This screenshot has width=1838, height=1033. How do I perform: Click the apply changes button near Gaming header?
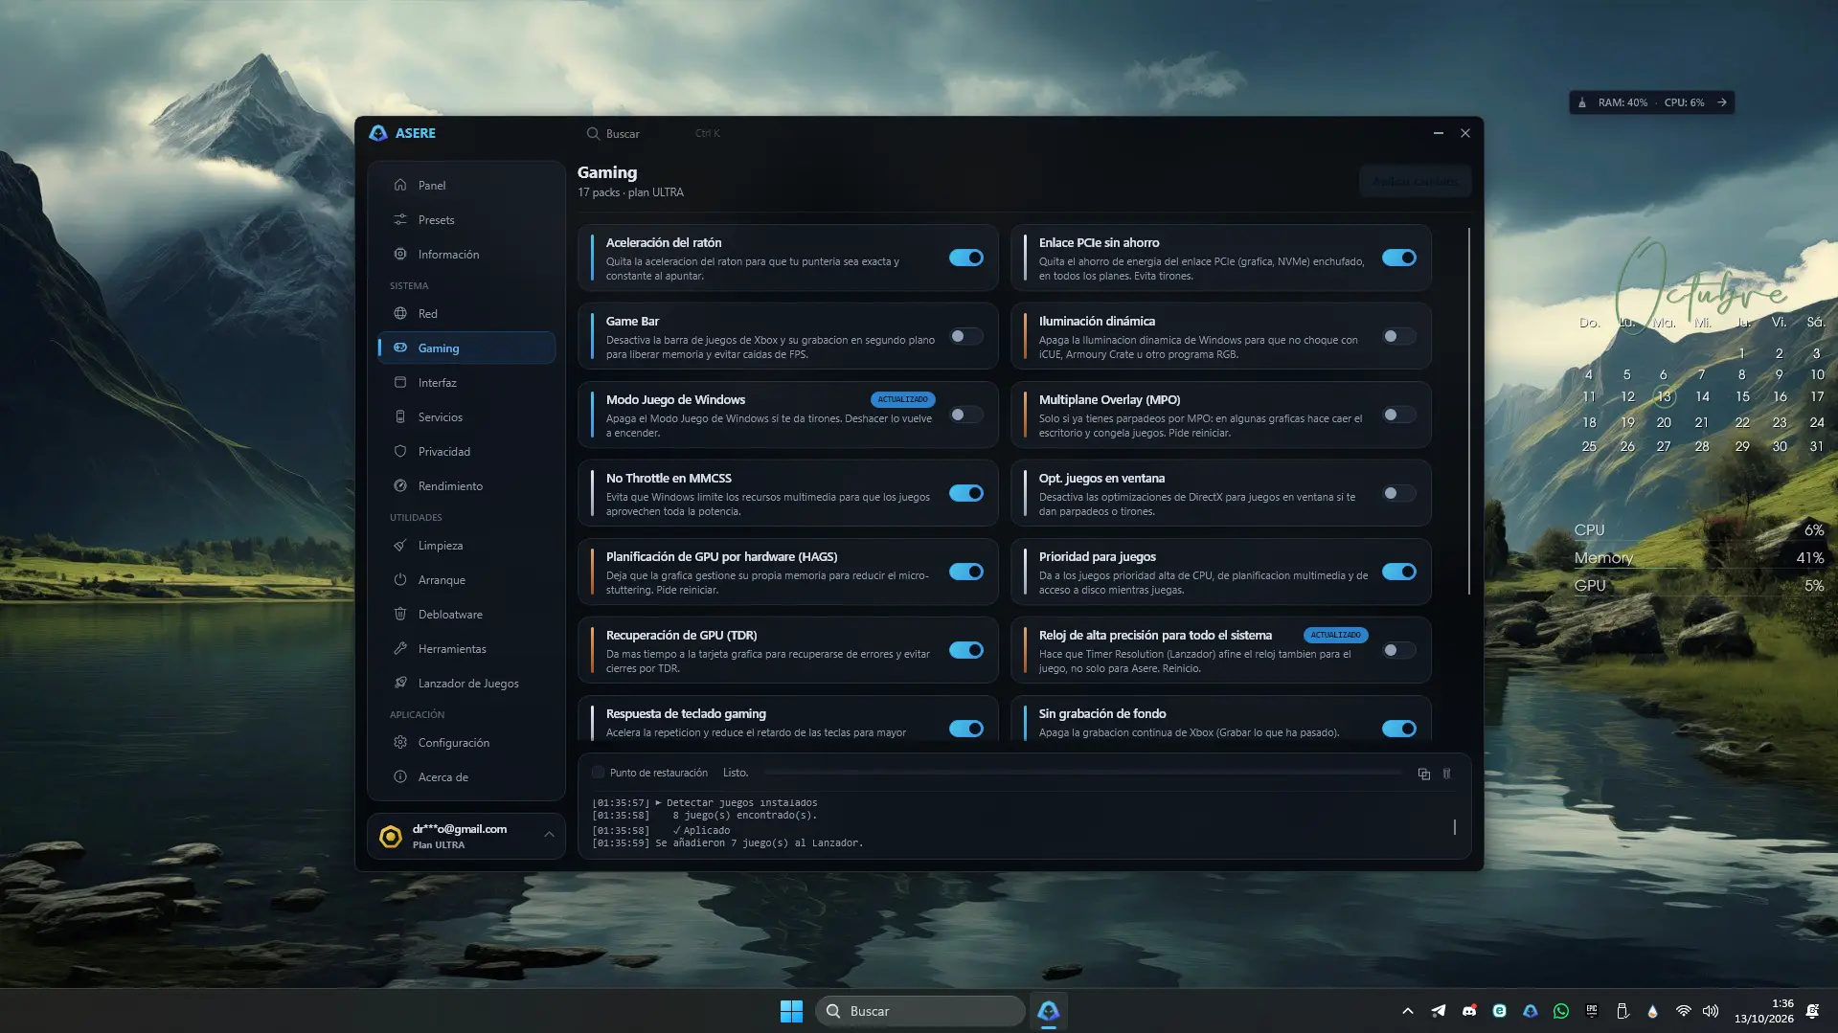tap(1415, 181)
